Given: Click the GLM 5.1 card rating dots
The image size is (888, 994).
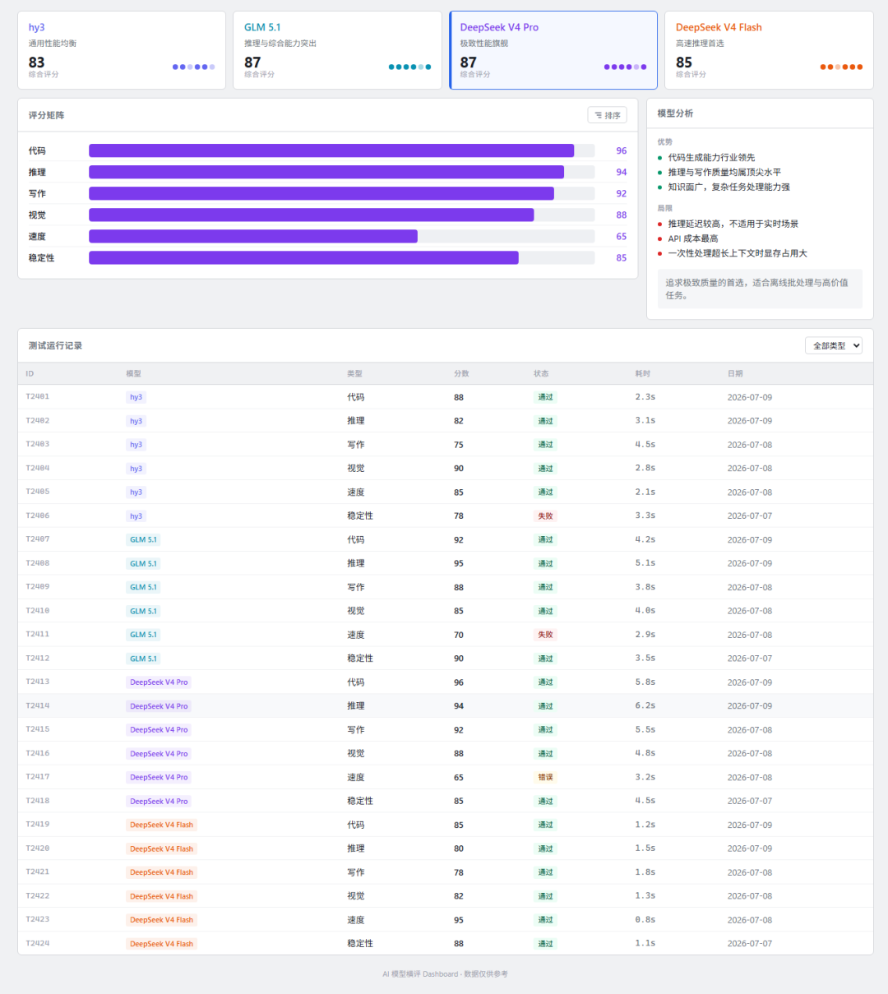Looking at the screenshot, I should tap(409, 67).
